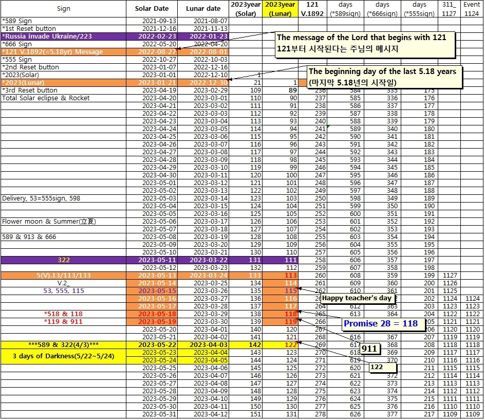Select solar date 2023-05-24 yellow cell
Screen dimensions: 485x420
click(152, 360)
